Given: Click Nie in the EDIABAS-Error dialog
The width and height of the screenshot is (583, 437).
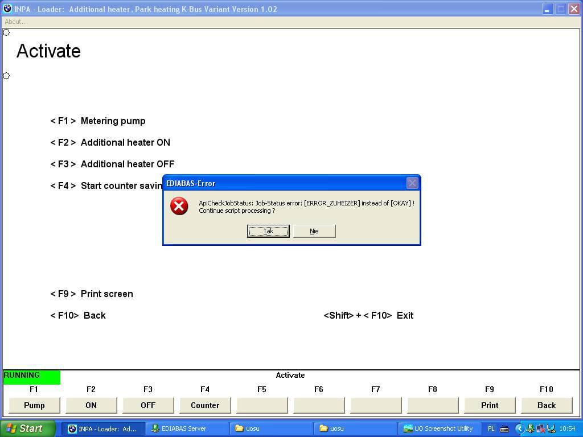Looking at the screenshot, I should point(314,231).
